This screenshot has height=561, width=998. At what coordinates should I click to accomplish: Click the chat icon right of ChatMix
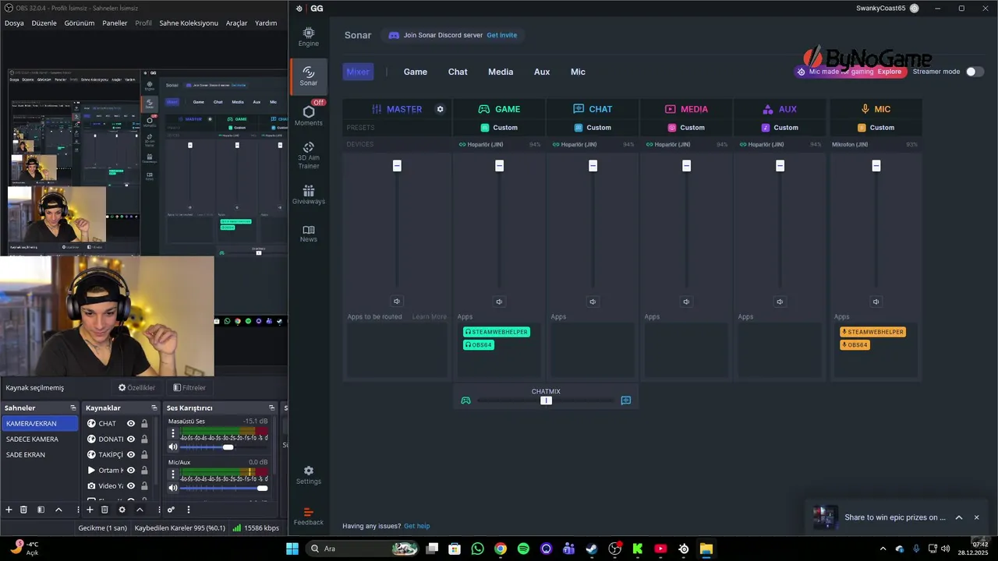click(x=625, y=400)
